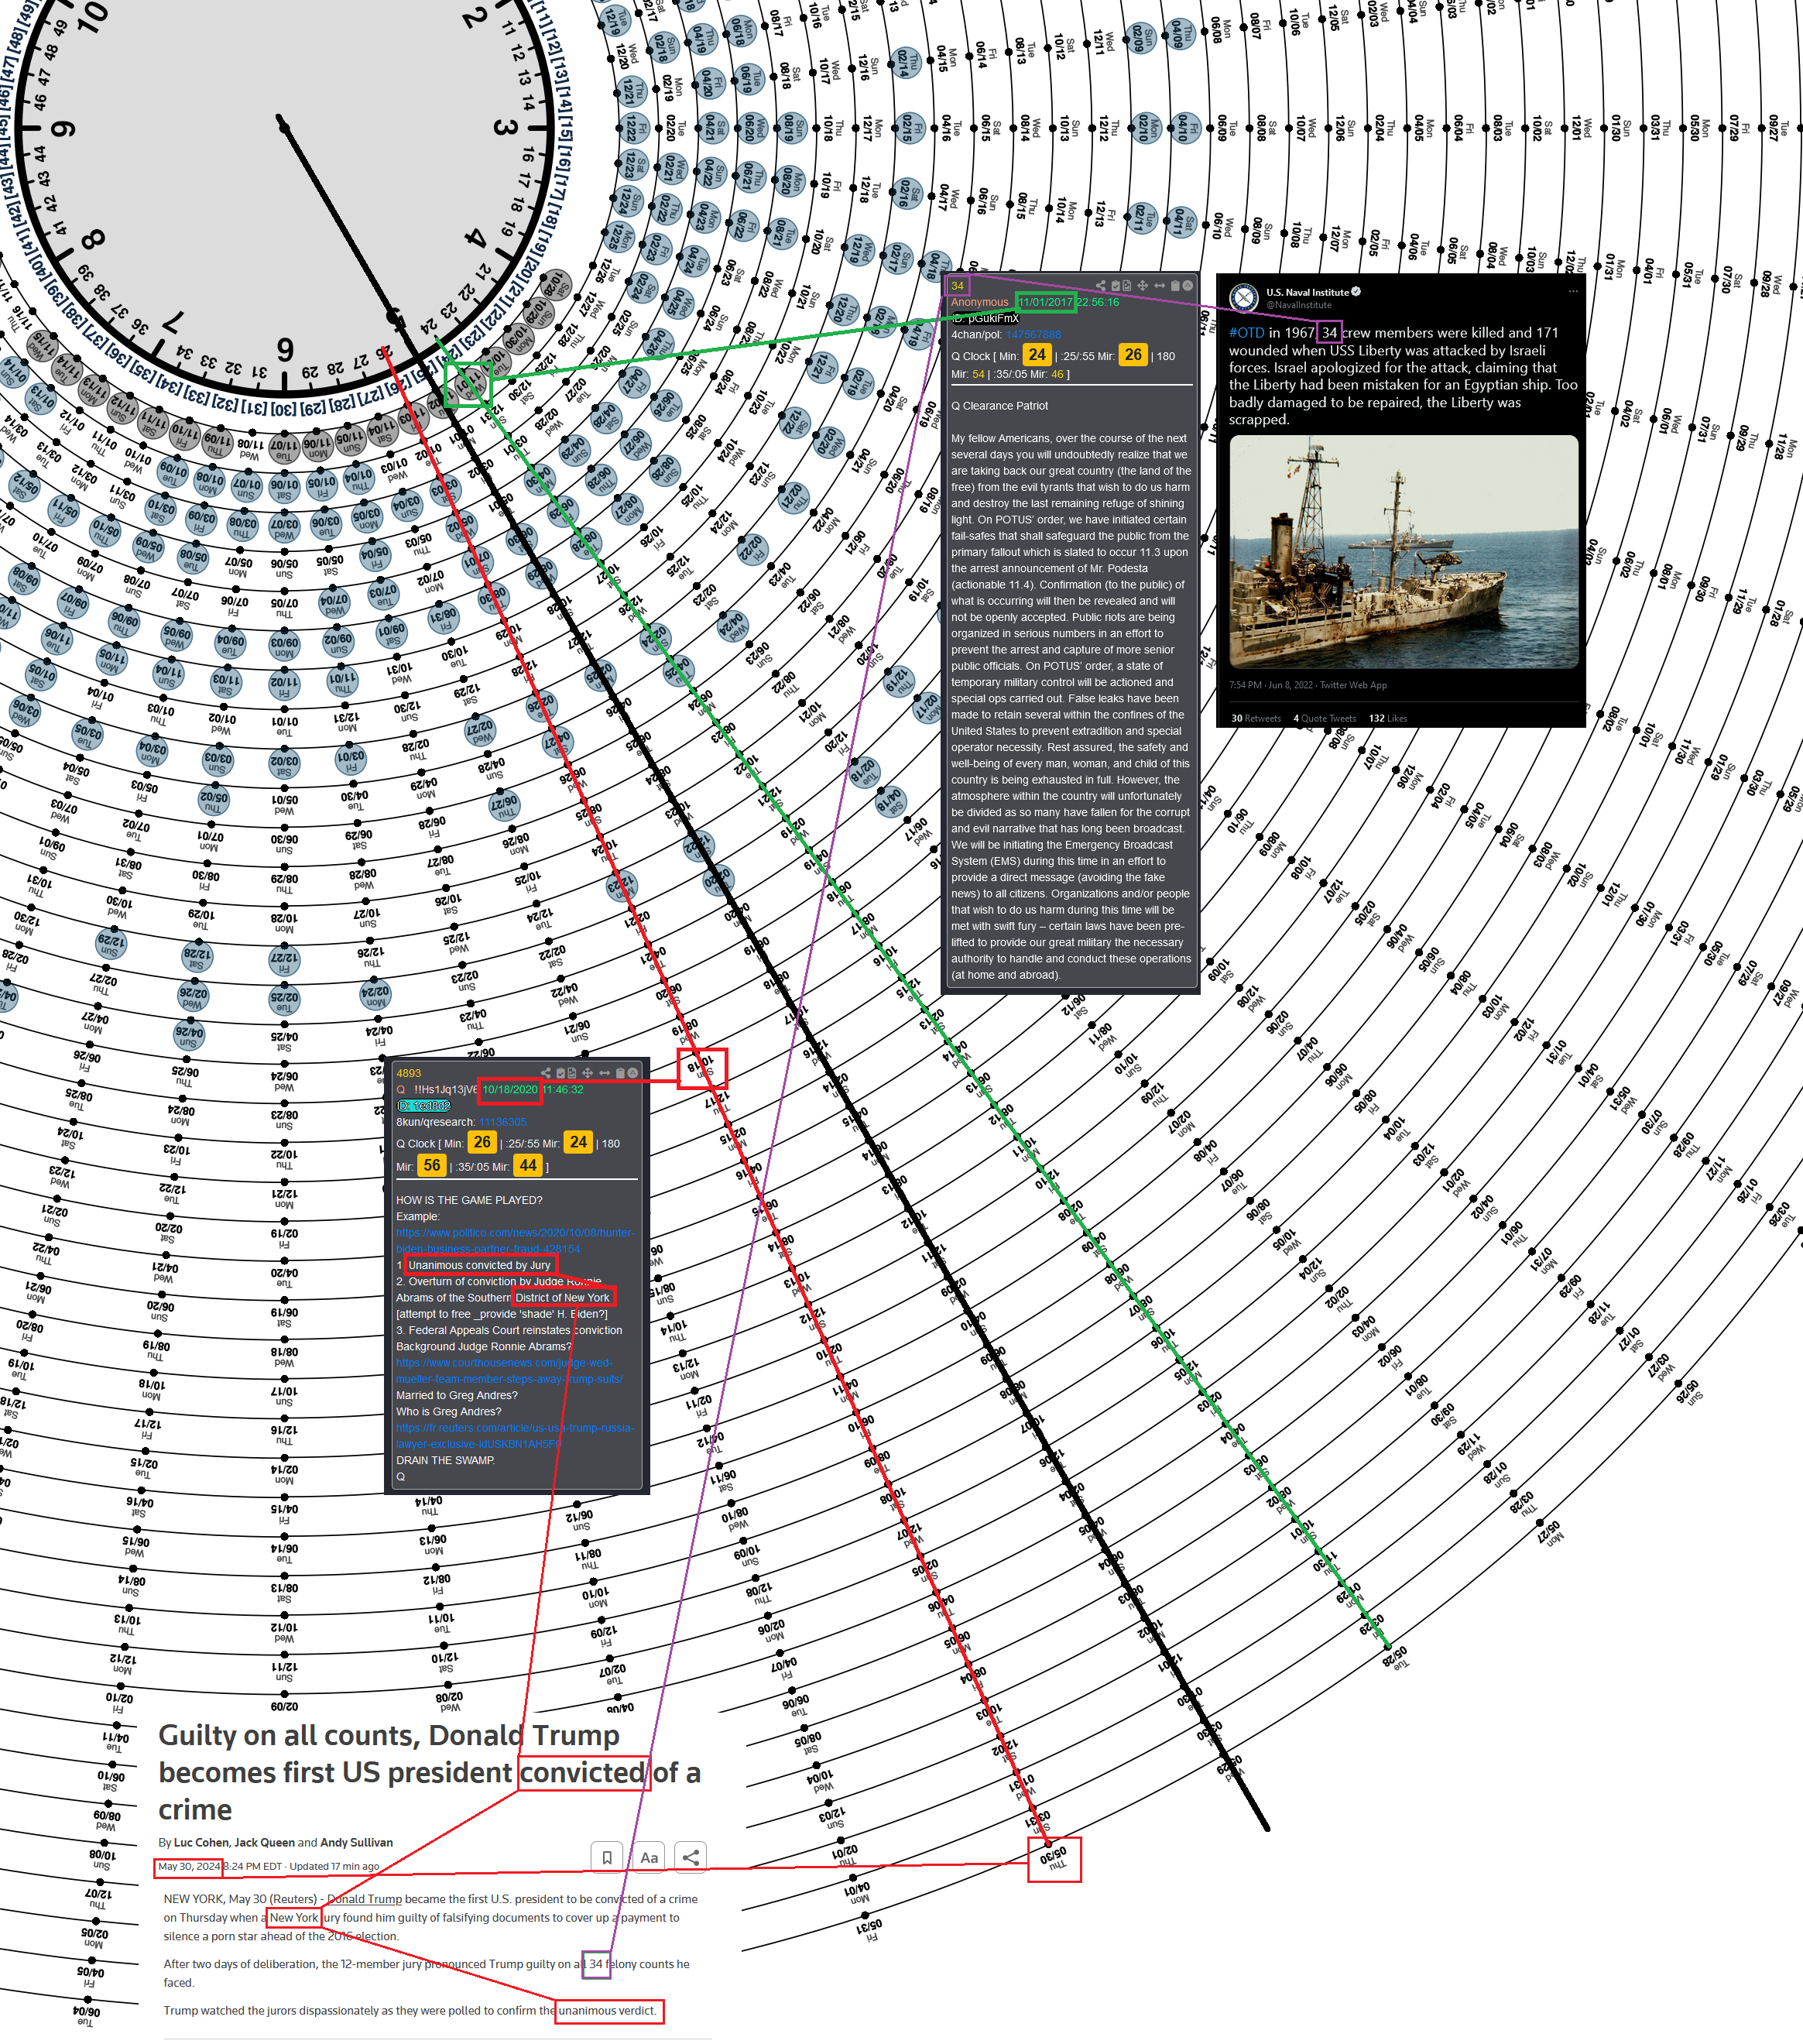Click the yellow 56 badge on post 4893

(x=432, y=1166)
